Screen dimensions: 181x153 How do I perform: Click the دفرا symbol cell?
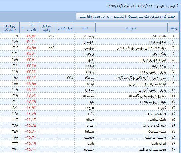(85, 114)
